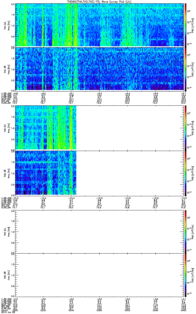Click the X_RE_GSE row label under THE panels
Screen dimensions: 196x314
(6, 299)
